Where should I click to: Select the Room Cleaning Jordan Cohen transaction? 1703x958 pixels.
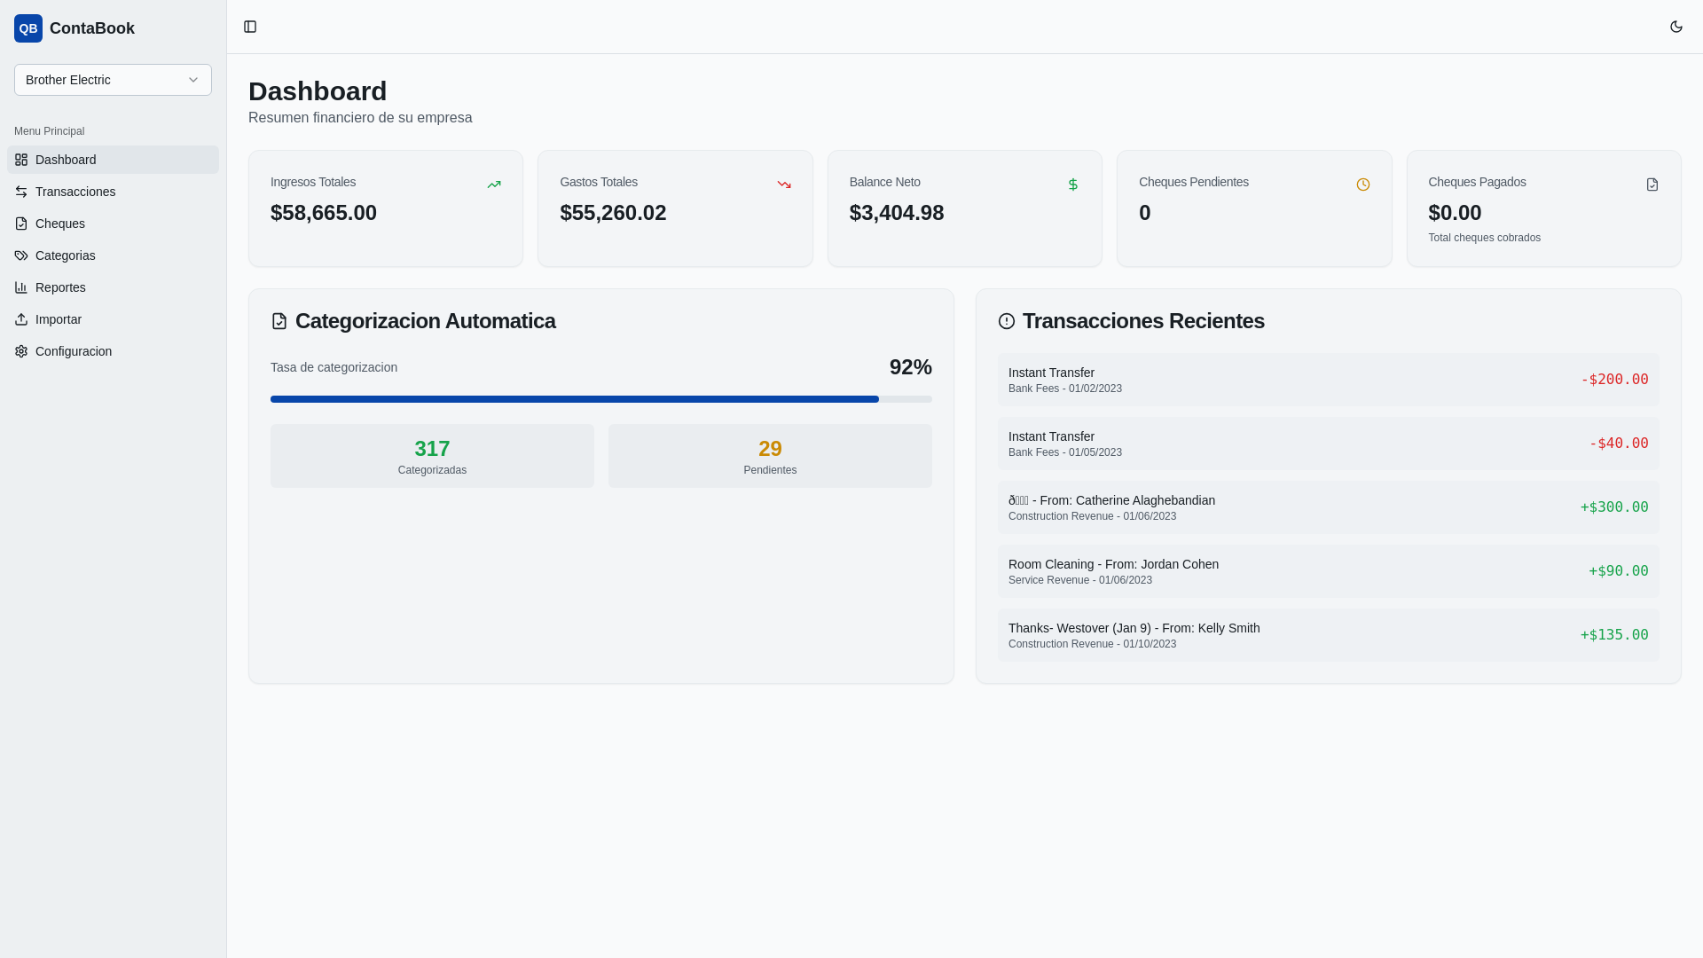pyautogui.click(x=1328, y=571)
